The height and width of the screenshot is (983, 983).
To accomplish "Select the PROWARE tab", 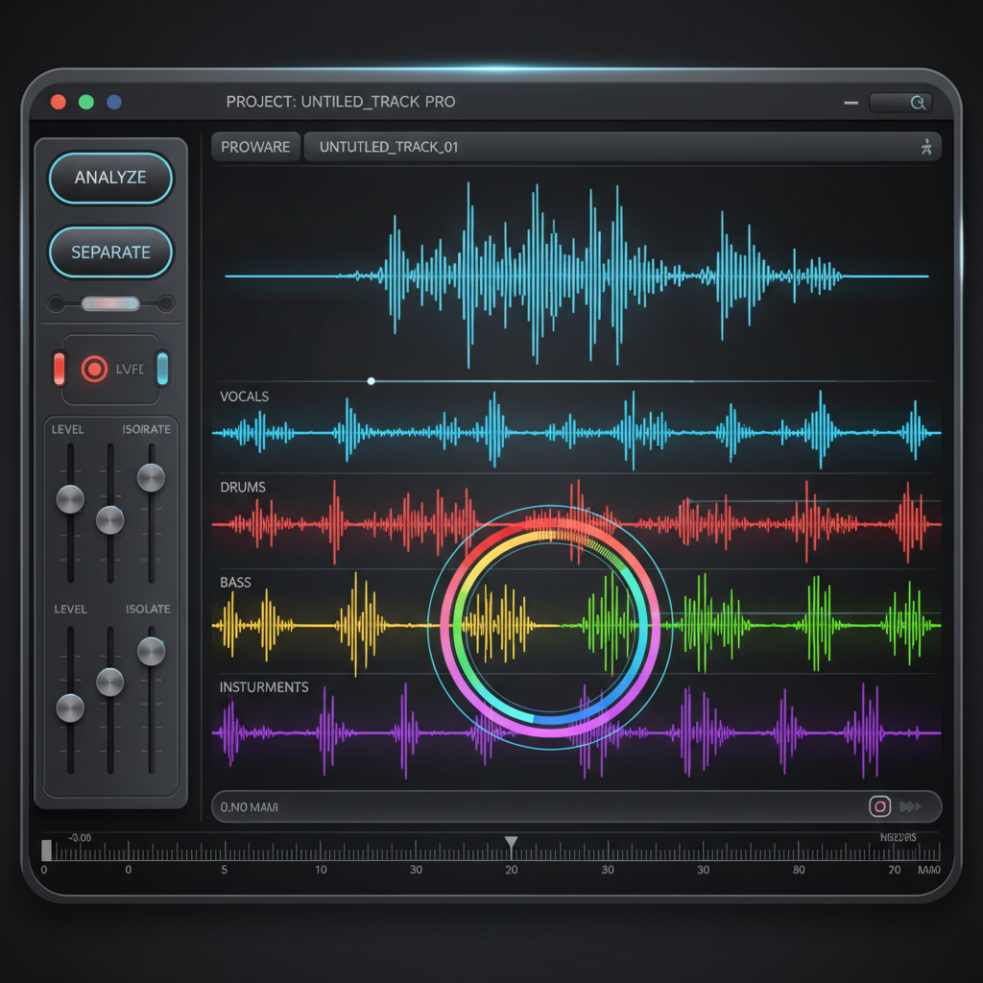I will point(255,147).
